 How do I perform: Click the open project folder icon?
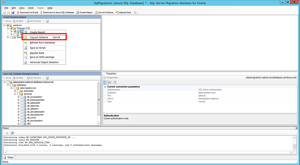(x=8, y=12)
